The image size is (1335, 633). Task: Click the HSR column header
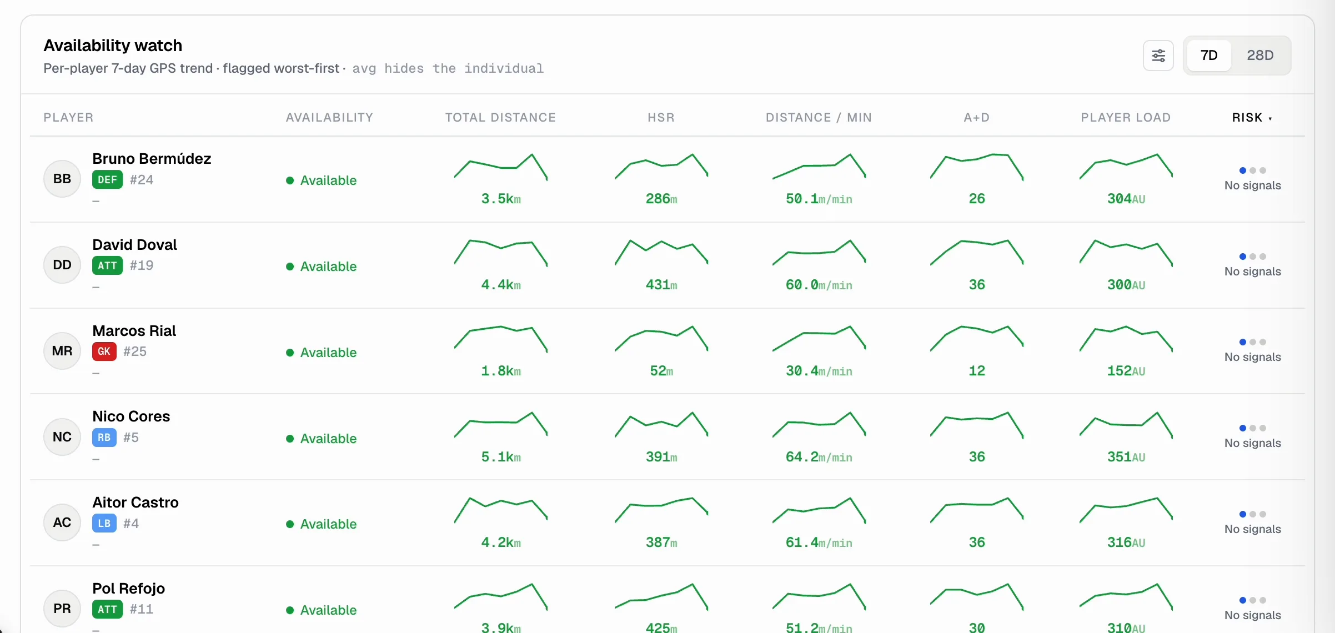coord(661,118)
